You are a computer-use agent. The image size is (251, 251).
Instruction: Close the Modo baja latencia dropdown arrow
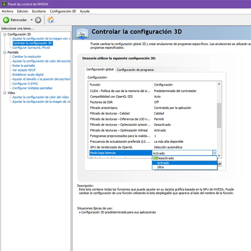(x=215, y=153)
